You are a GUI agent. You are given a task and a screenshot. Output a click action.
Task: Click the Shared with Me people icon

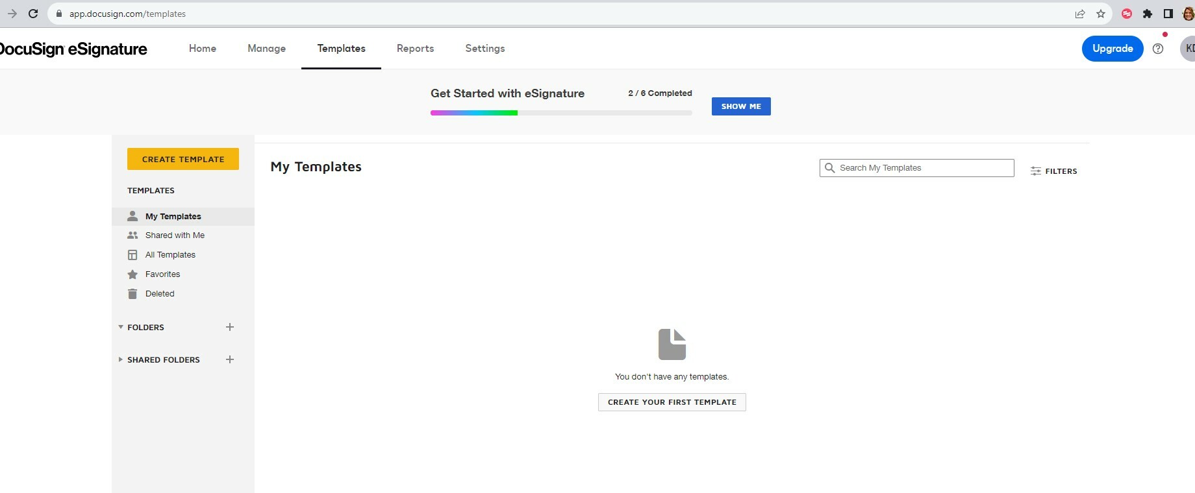pyautogui.click(x=132, y=235)
